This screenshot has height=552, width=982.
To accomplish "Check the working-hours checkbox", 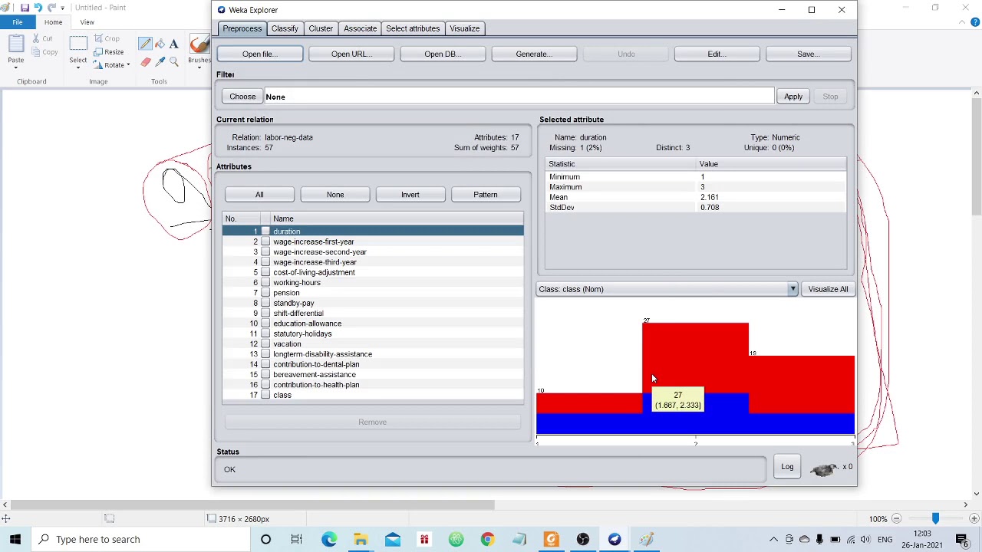I will pos(265,282).
